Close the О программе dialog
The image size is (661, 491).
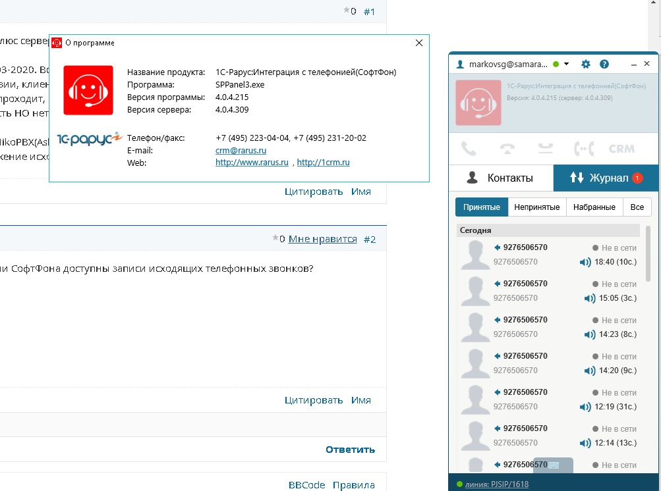pos(419,43)
